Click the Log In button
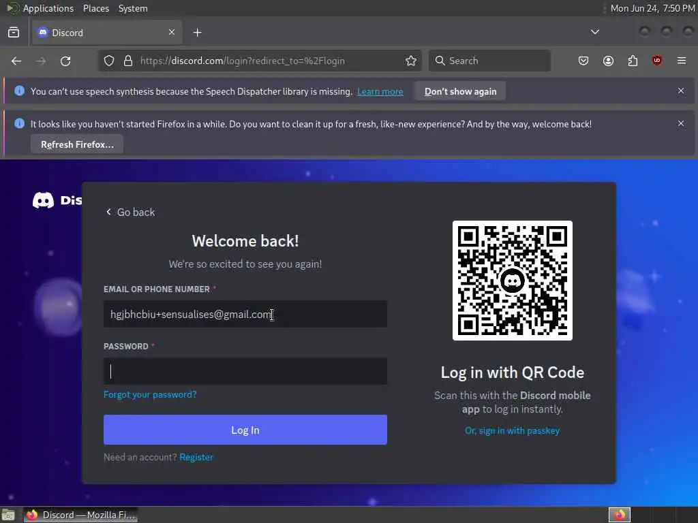This screenshot has height=523, width=698. coord(245,430)
